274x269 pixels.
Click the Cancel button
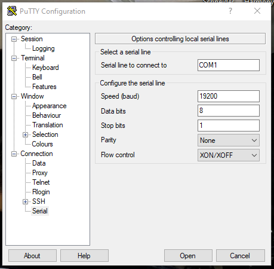coord(241,255)
